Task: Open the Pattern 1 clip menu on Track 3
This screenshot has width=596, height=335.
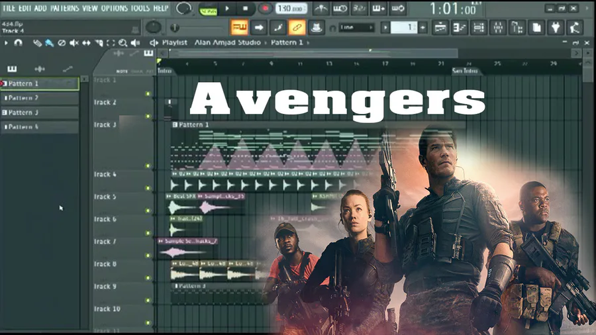Action: click(x=175, y=124)
